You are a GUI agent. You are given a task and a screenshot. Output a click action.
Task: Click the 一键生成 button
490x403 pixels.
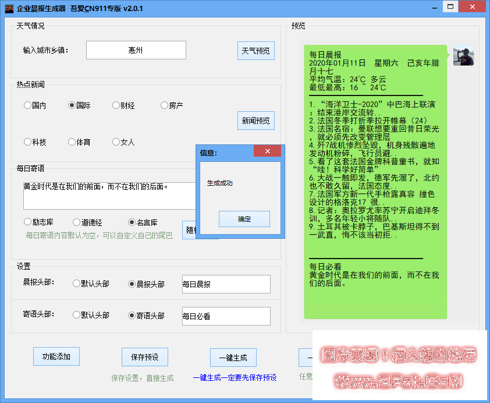point(233,358)
